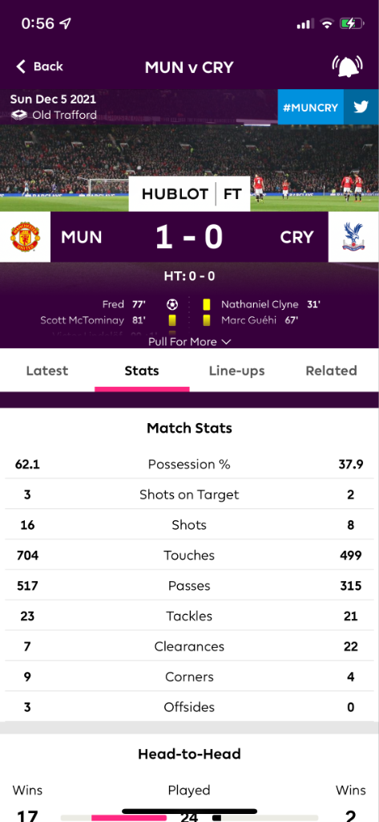Open the Twitter bird icon
Viewport: 379px width, 822px height.
(x=361, y=107)
